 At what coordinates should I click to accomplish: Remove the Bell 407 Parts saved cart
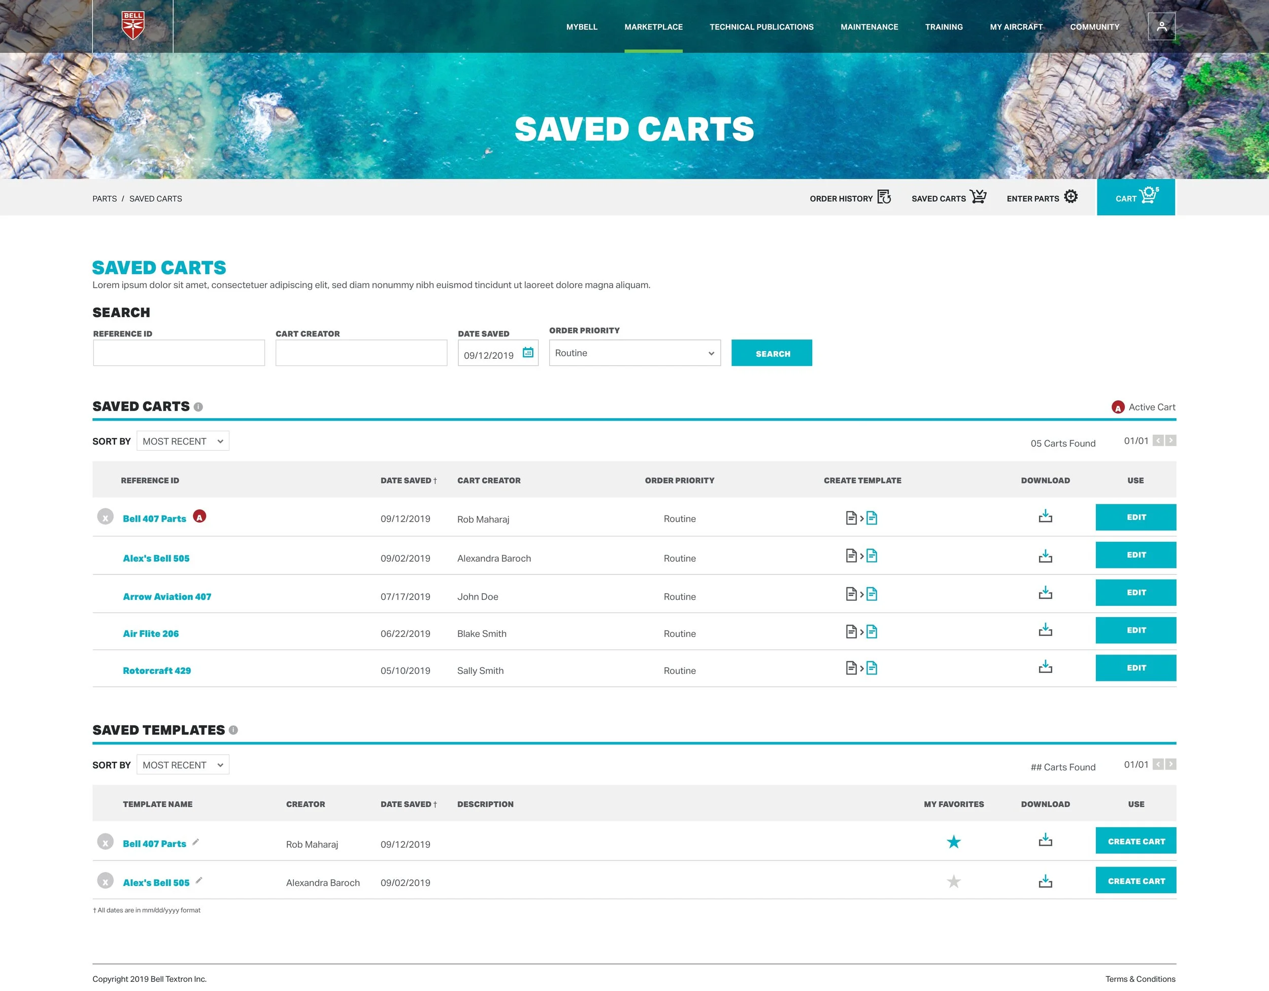click(x=105, y=517)
